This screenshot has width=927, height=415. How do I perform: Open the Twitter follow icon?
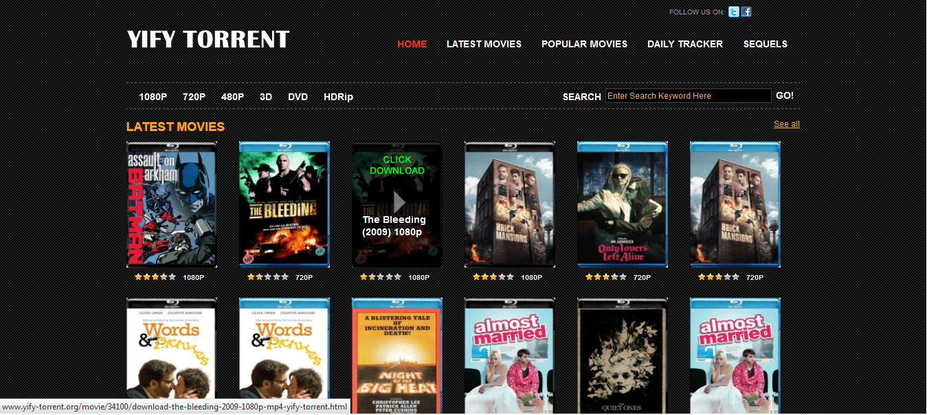pyautogui.click(x=734, y=12)
